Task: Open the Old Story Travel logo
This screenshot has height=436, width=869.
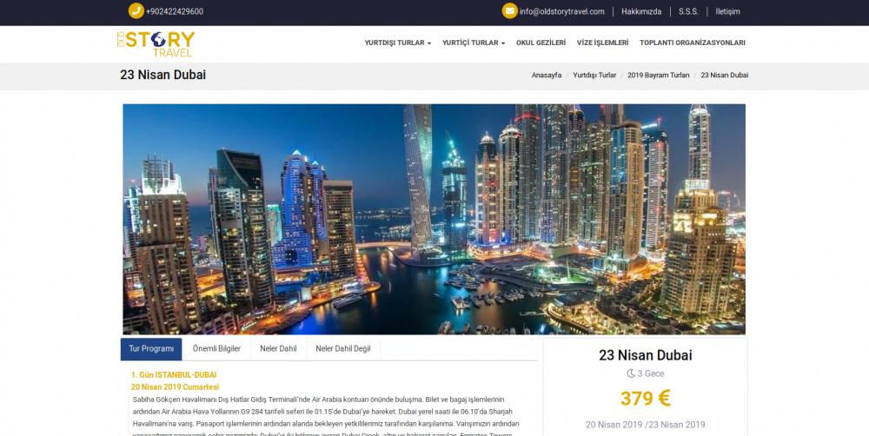Action: click(x=156, y=43)
